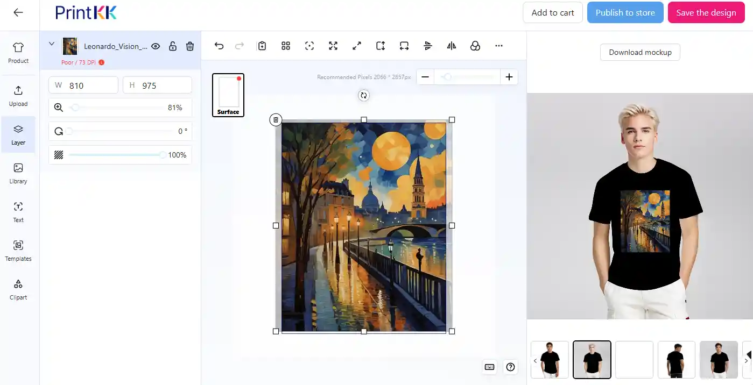
Task: Click the rotate handle above the artwork
Action: [x=364, y=95]
